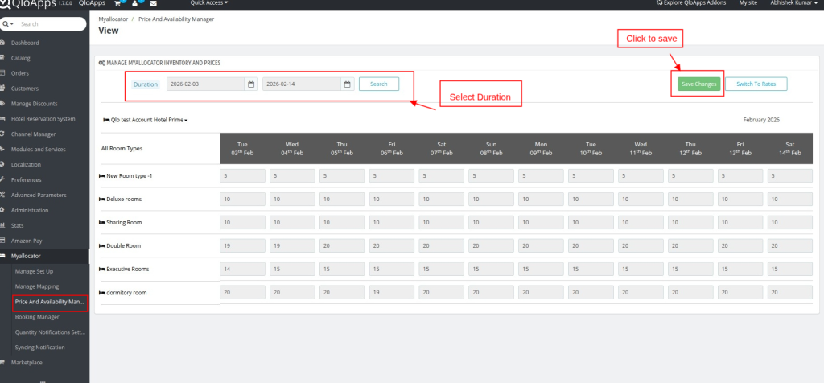Viewport: 824px width, 383px height.
Task: Expand the sidebar search filter dropdown
Action: coord(9,24)
